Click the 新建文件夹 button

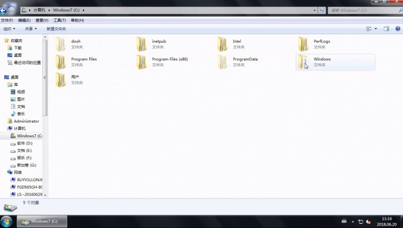pyautogui.click(x=56, y=29)
